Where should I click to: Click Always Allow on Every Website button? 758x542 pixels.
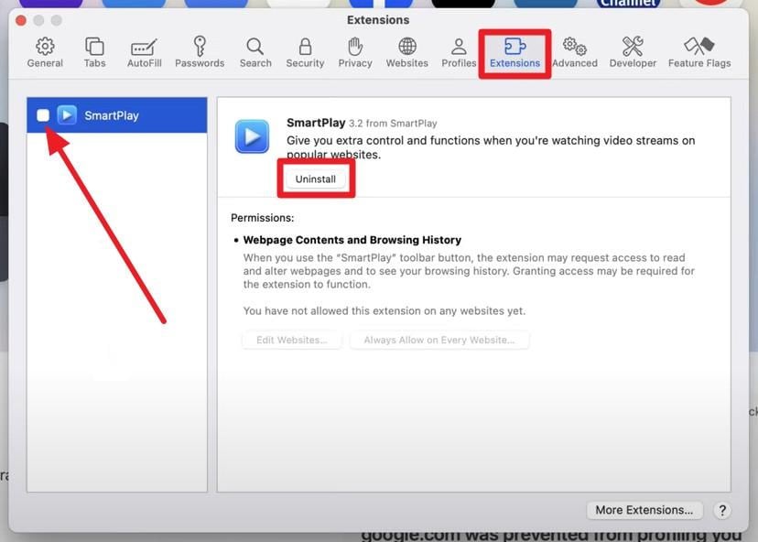[x=439, y=340]
